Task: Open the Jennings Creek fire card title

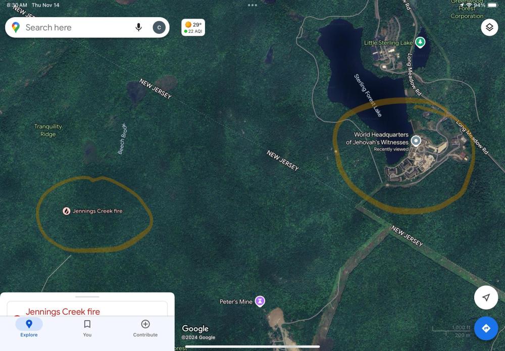Action: click(63, 312)
